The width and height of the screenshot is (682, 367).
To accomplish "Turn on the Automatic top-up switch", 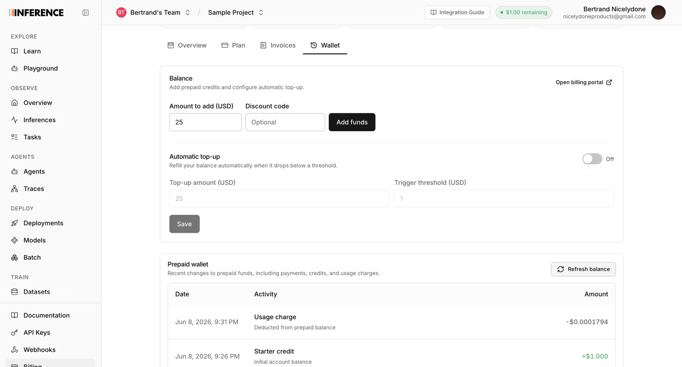I will click(x=592, y=159).
